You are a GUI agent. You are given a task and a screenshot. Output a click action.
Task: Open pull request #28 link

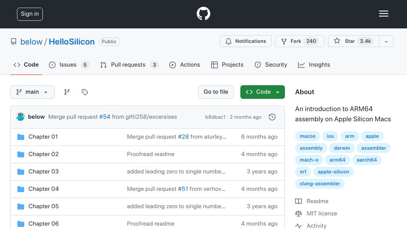click(x=183, y=137)
